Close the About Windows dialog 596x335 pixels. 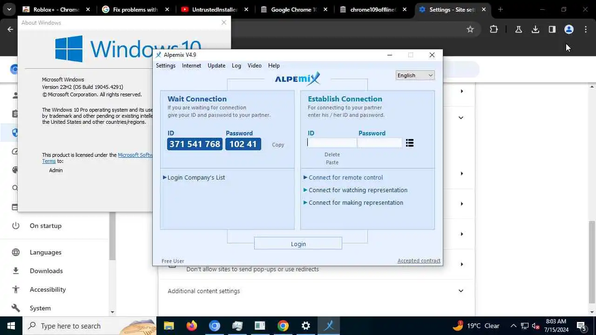click(x=224, y=22)
